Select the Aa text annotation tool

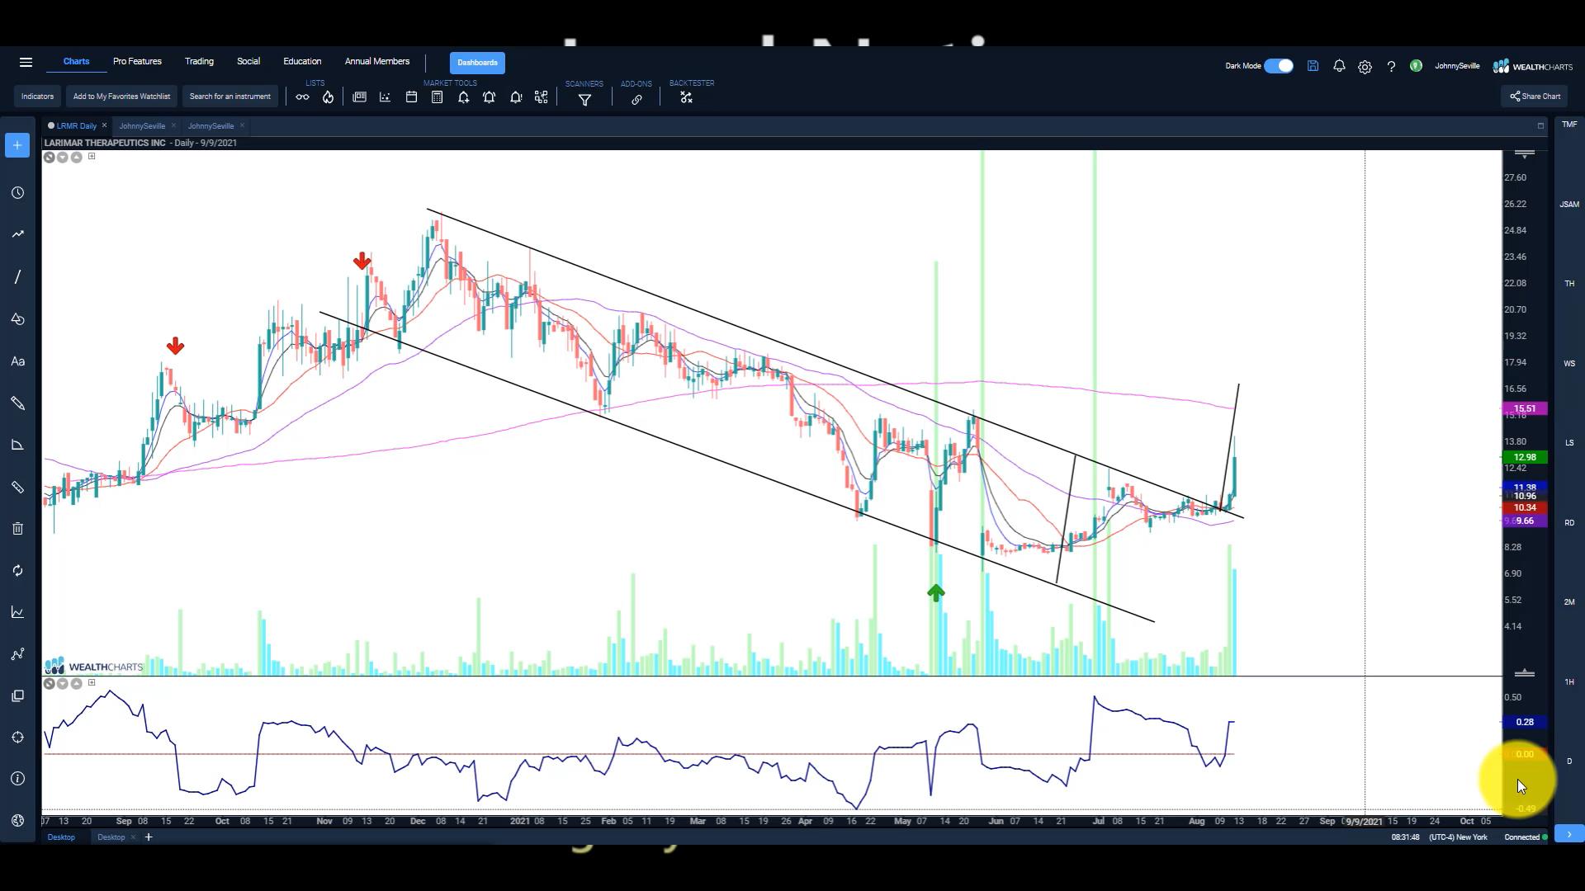tap(17, 361)
